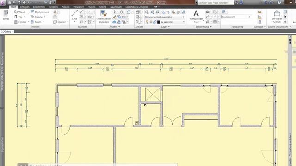Toggle the layer freeze sun icon

pyautogui.click(x=151, y=22)
